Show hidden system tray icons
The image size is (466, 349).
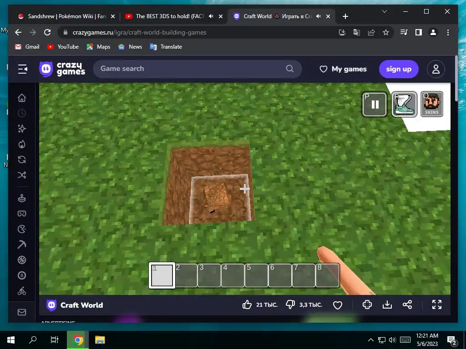pos(370,340)
